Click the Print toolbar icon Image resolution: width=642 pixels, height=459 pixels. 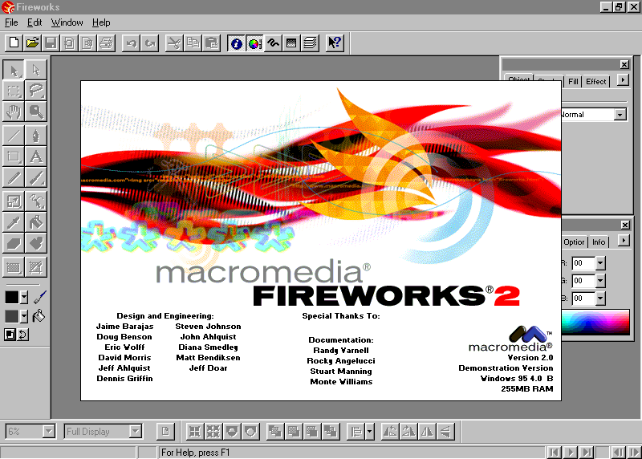click(107, 43)
